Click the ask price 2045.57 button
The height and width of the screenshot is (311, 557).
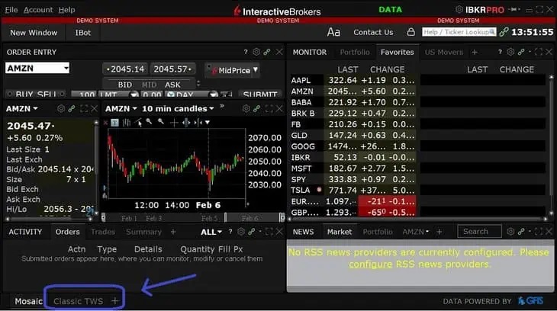tap(172, 69)
